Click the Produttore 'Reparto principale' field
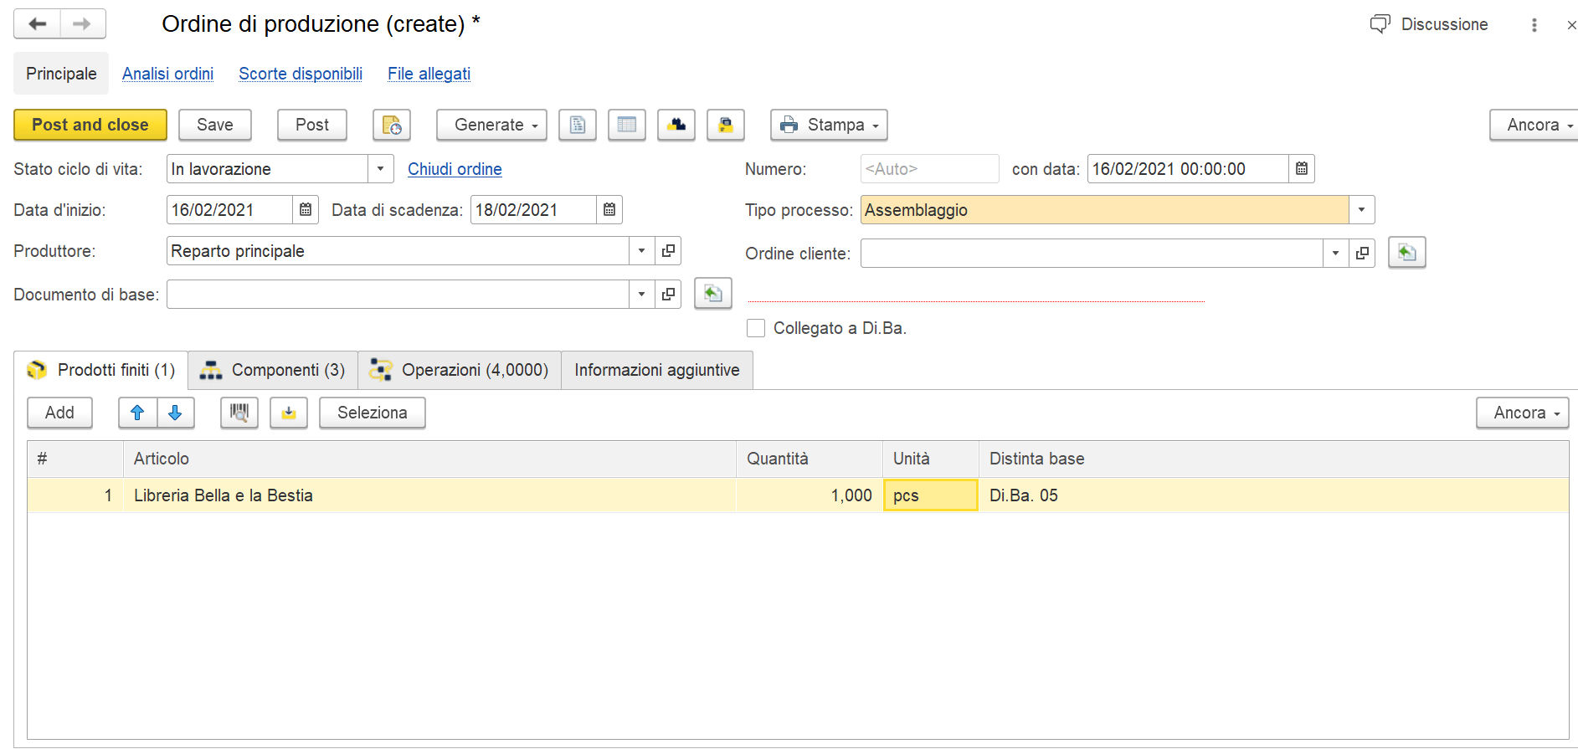1578x749 pixels. [398, 251]
